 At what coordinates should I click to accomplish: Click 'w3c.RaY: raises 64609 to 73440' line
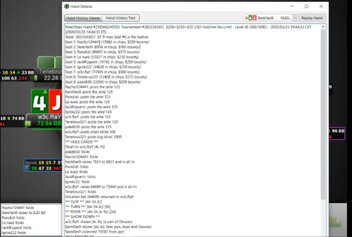(x=101, y=187)
